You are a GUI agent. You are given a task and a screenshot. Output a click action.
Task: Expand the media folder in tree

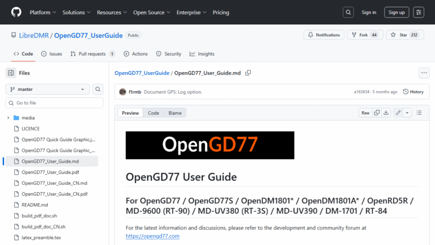8,118
